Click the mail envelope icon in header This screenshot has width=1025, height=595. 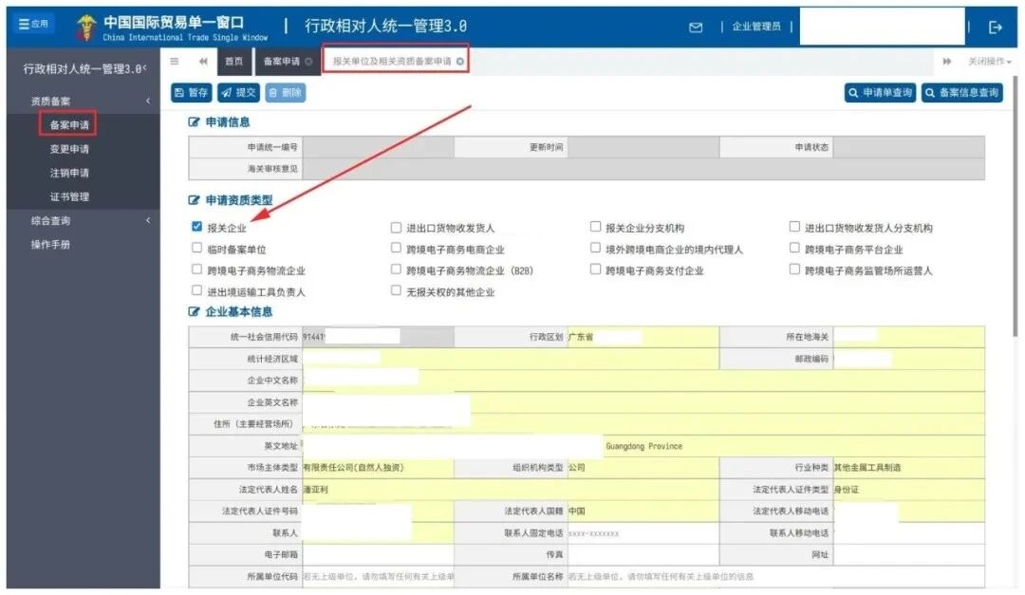click(x=696, y=28)
